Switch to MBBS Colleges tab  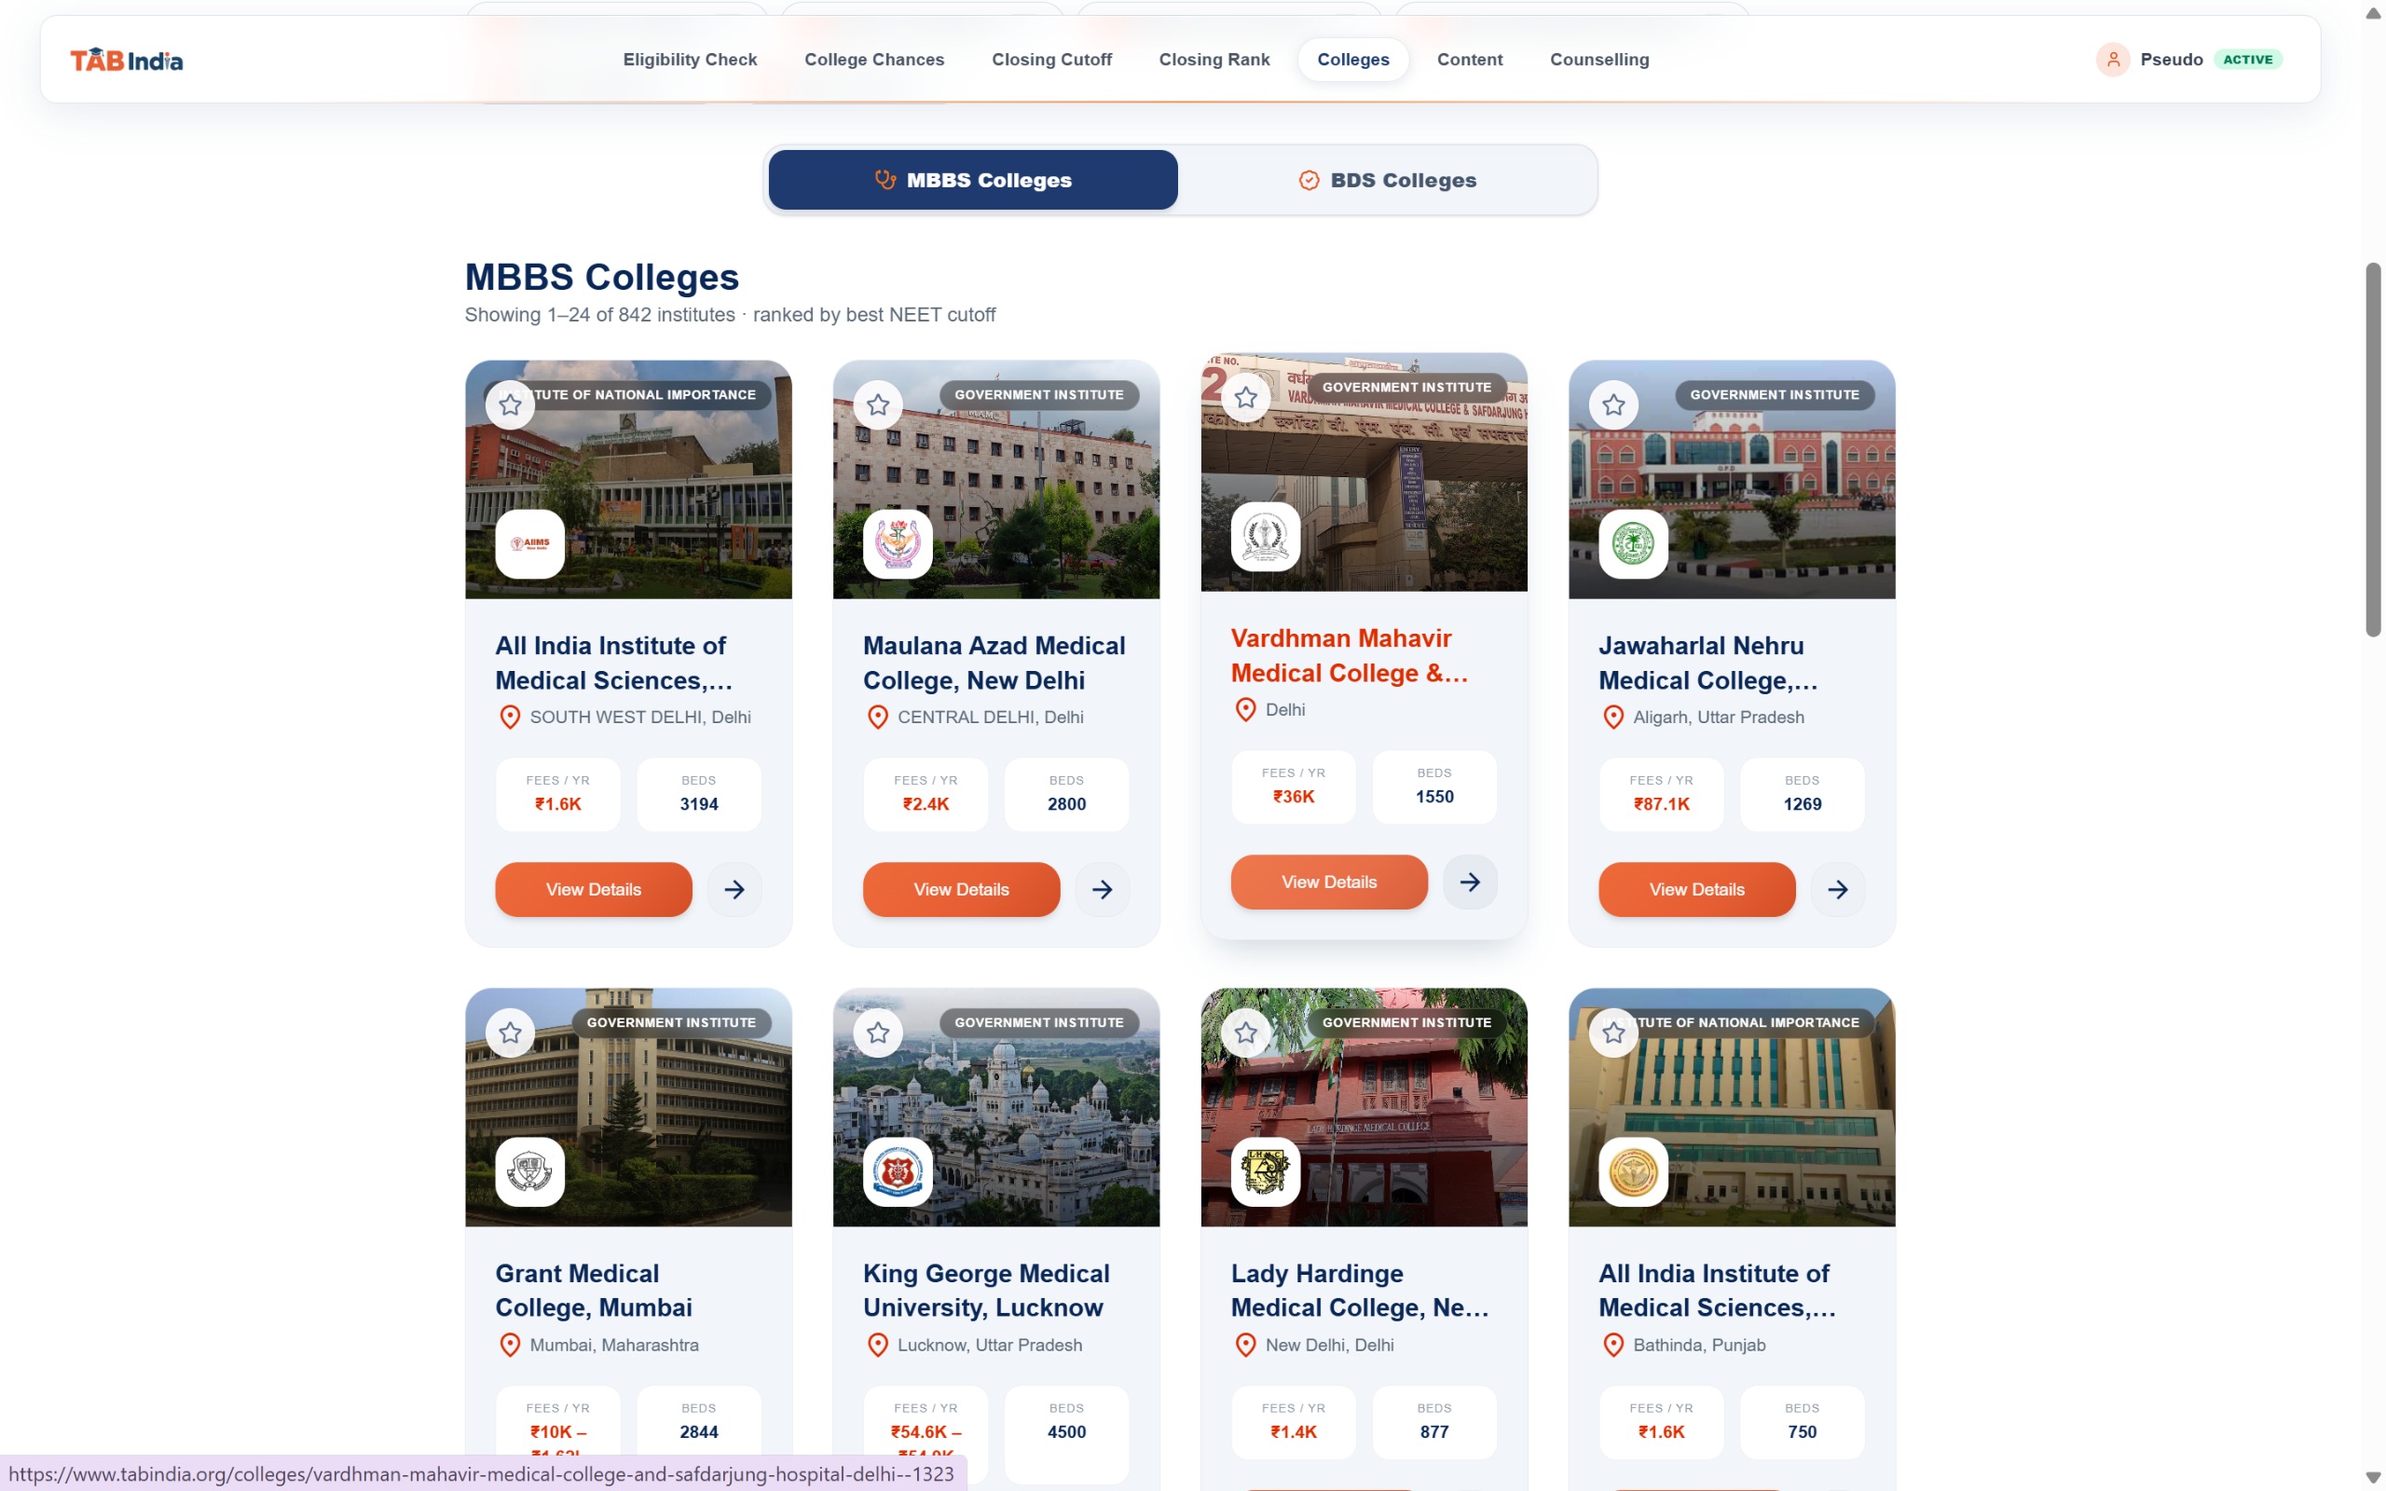click(973, 180)
